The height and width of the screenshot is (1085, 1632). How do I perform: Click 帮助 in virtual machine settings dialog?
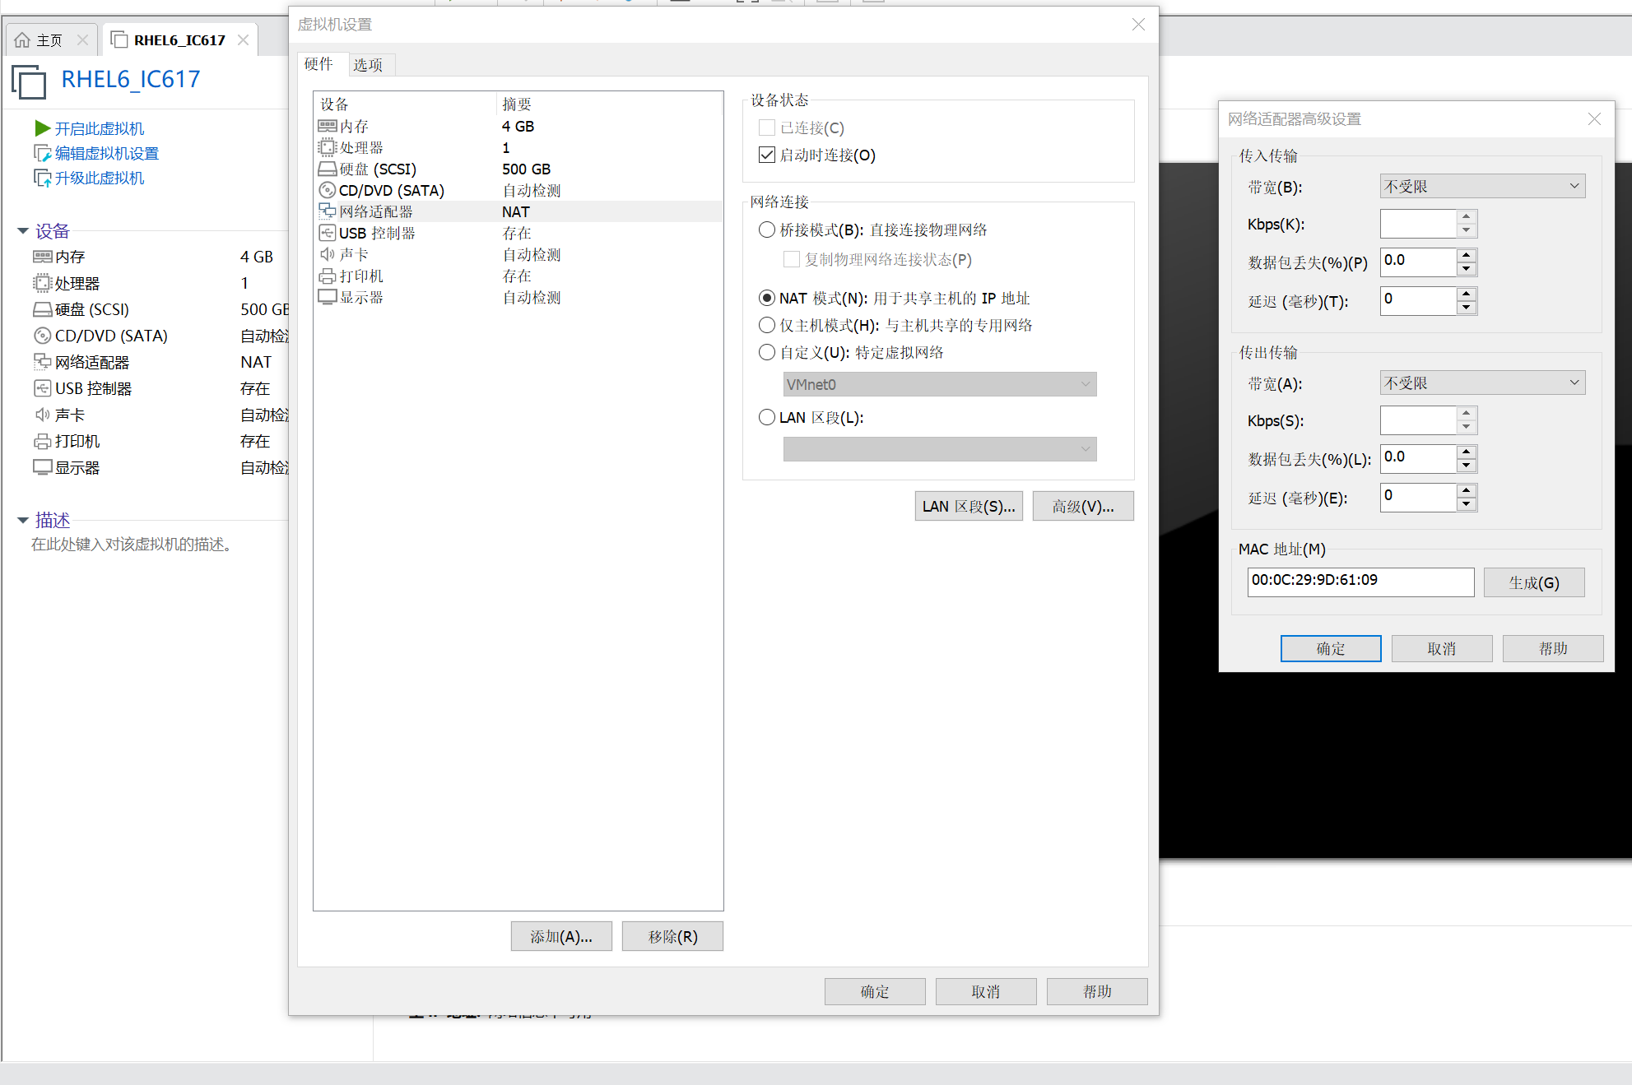click(x=1097, y=991)
